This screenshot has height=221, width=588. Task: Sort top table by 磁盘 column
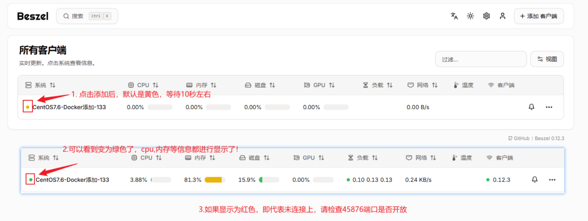point(260,85)
